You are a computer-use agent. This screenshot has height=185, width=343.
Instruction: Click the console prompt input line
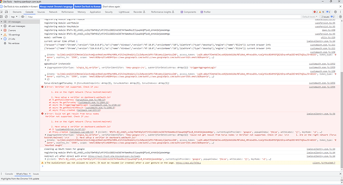click(x=190, y=166)
